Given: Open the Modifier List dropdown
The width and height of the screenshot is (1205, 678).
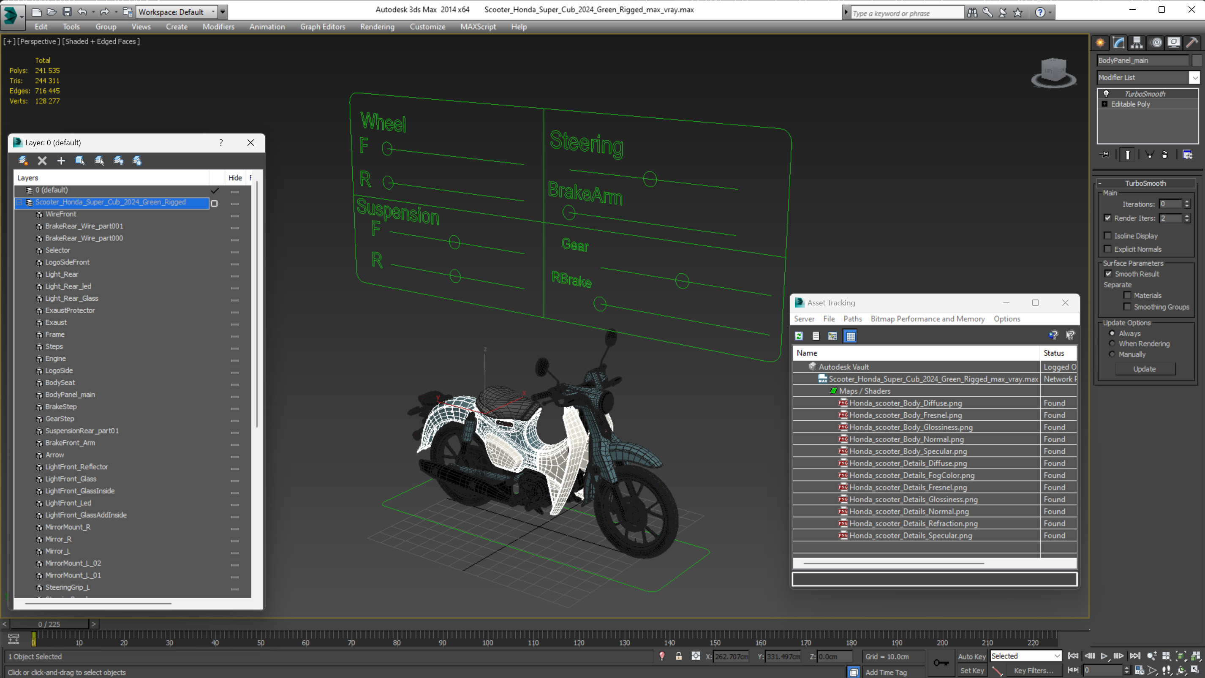Looking at the screenshot, I should coord(1195,77).
